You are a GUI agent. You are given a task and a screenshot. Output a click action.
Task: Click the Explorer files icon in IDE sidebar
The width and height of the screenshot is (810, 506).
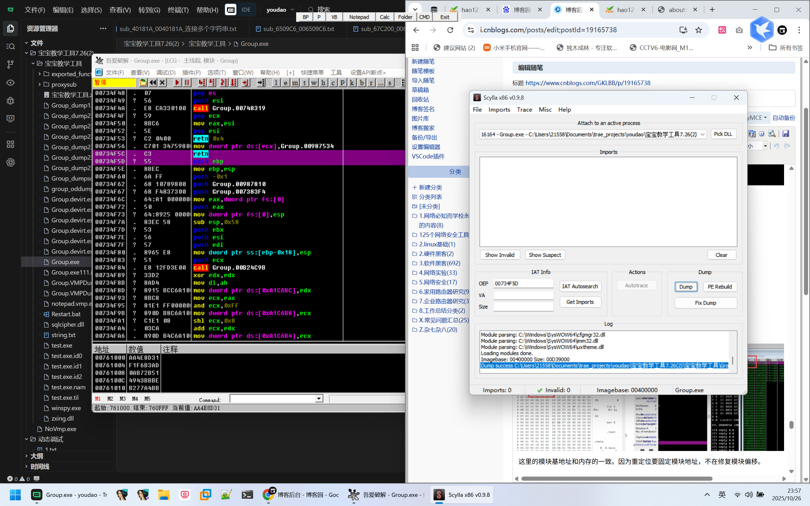[10, 28]
